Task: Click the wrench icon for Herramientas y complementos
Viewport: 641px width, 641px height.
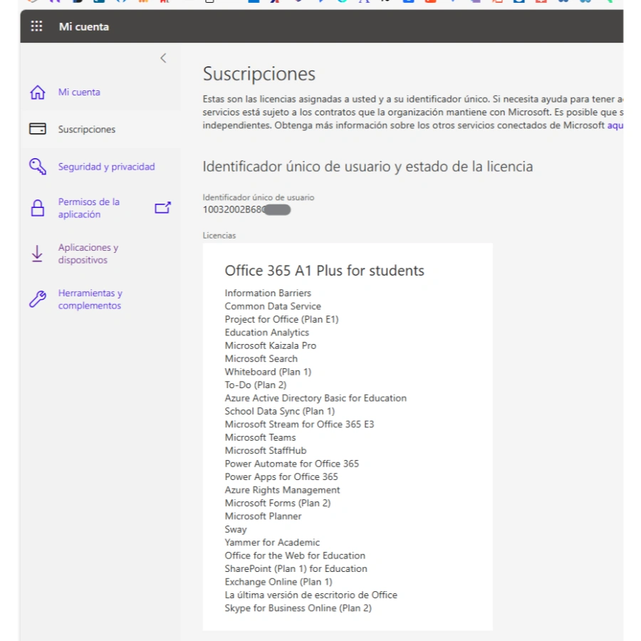Action: 38,299
